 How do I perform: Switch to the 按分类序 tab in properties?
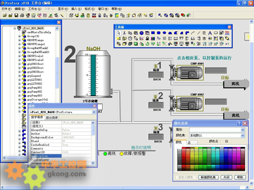pyautogui.click(x=52, y=118)
